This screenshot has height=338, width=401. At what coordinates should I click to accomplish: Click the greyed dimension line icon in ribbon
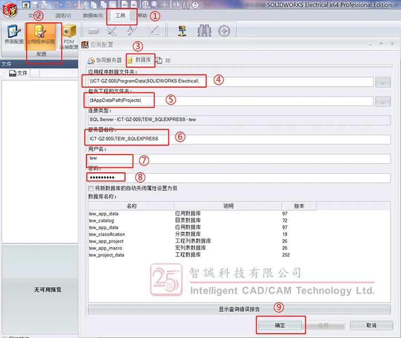point(153,30)
